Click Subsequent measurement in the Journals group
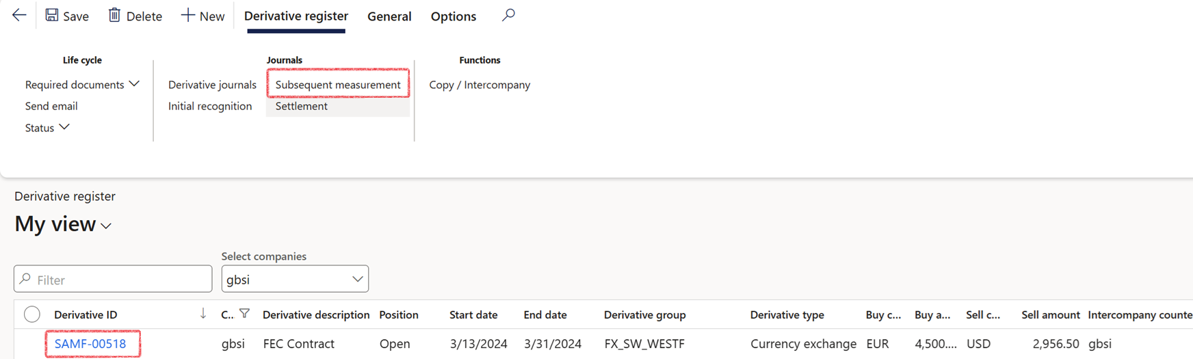 click(338, 85)
